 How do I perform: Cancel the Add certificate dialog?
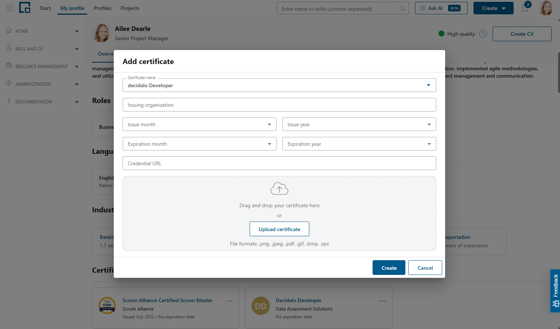click(425, 268)
